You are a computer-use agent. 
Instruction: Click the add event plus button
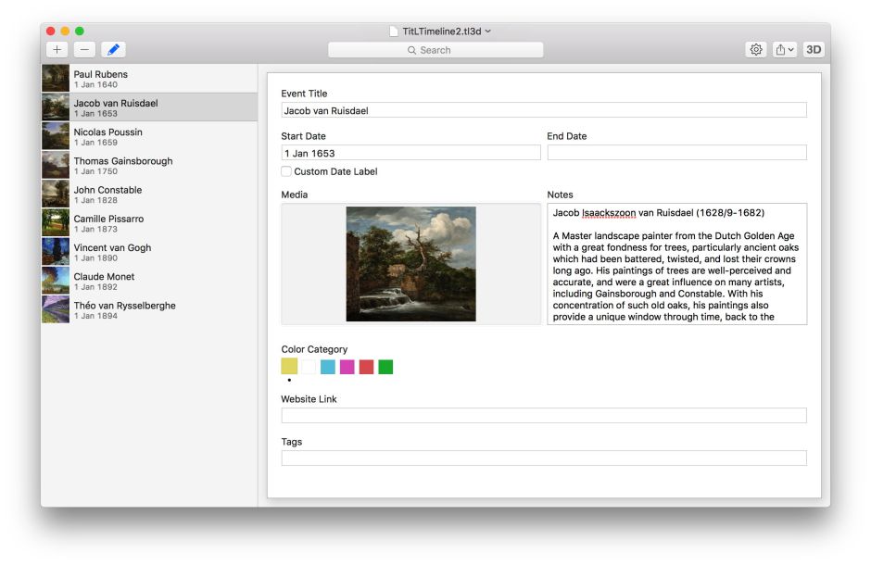(57, 50)
